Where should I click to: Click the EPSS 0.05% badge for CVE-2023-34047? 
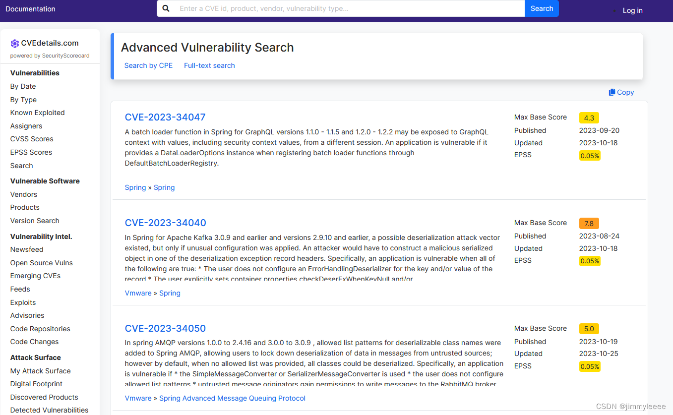(590, 156)
